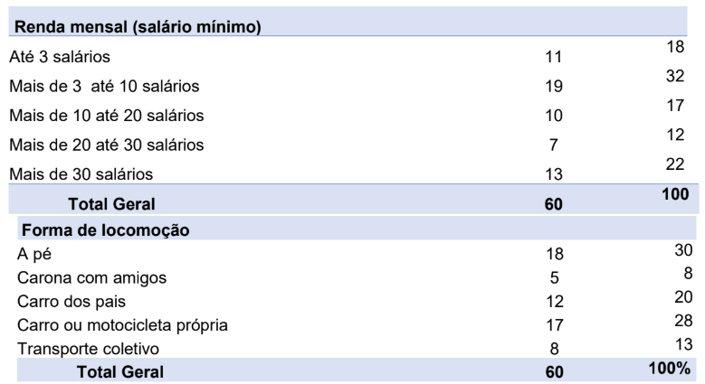
Task: Select the 'Mais de 30 salários' label
Action: click(81, 173)
